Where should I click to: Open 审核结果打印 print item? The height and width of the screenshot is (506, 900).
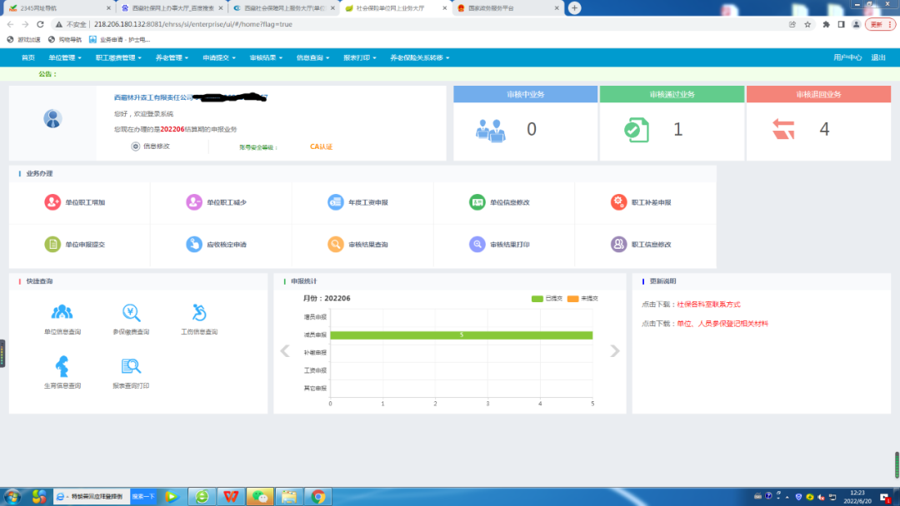(x=499, y=244)
